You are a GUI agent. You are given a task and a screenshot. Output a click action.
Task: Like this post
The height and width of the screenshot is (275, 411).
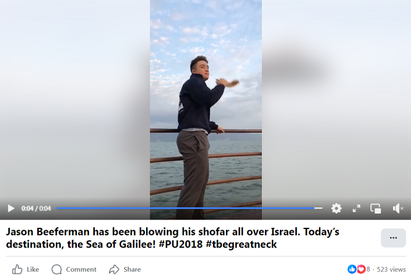(x=26, y=269)
